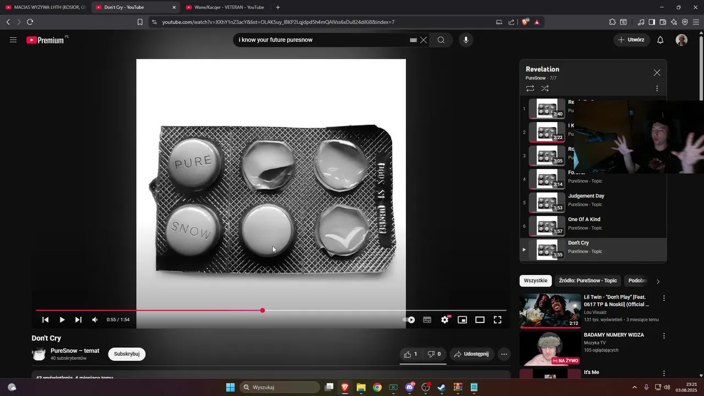Go back in browser history

(8, 22)
